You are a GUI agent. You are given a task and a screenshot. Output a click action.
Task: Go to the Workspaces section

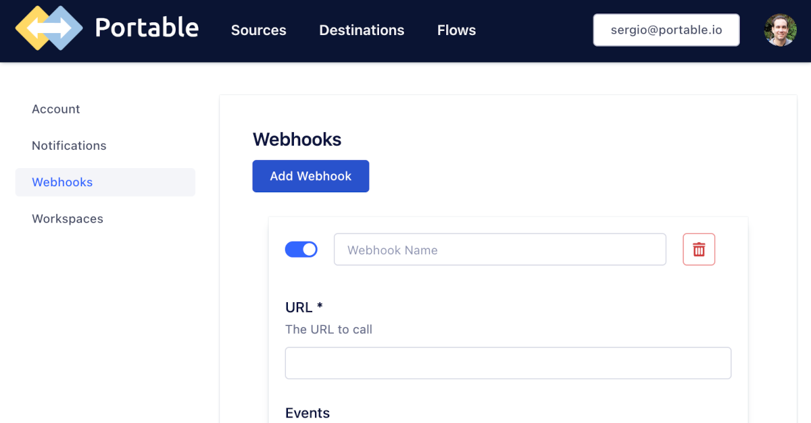click(x=68, y=218)
